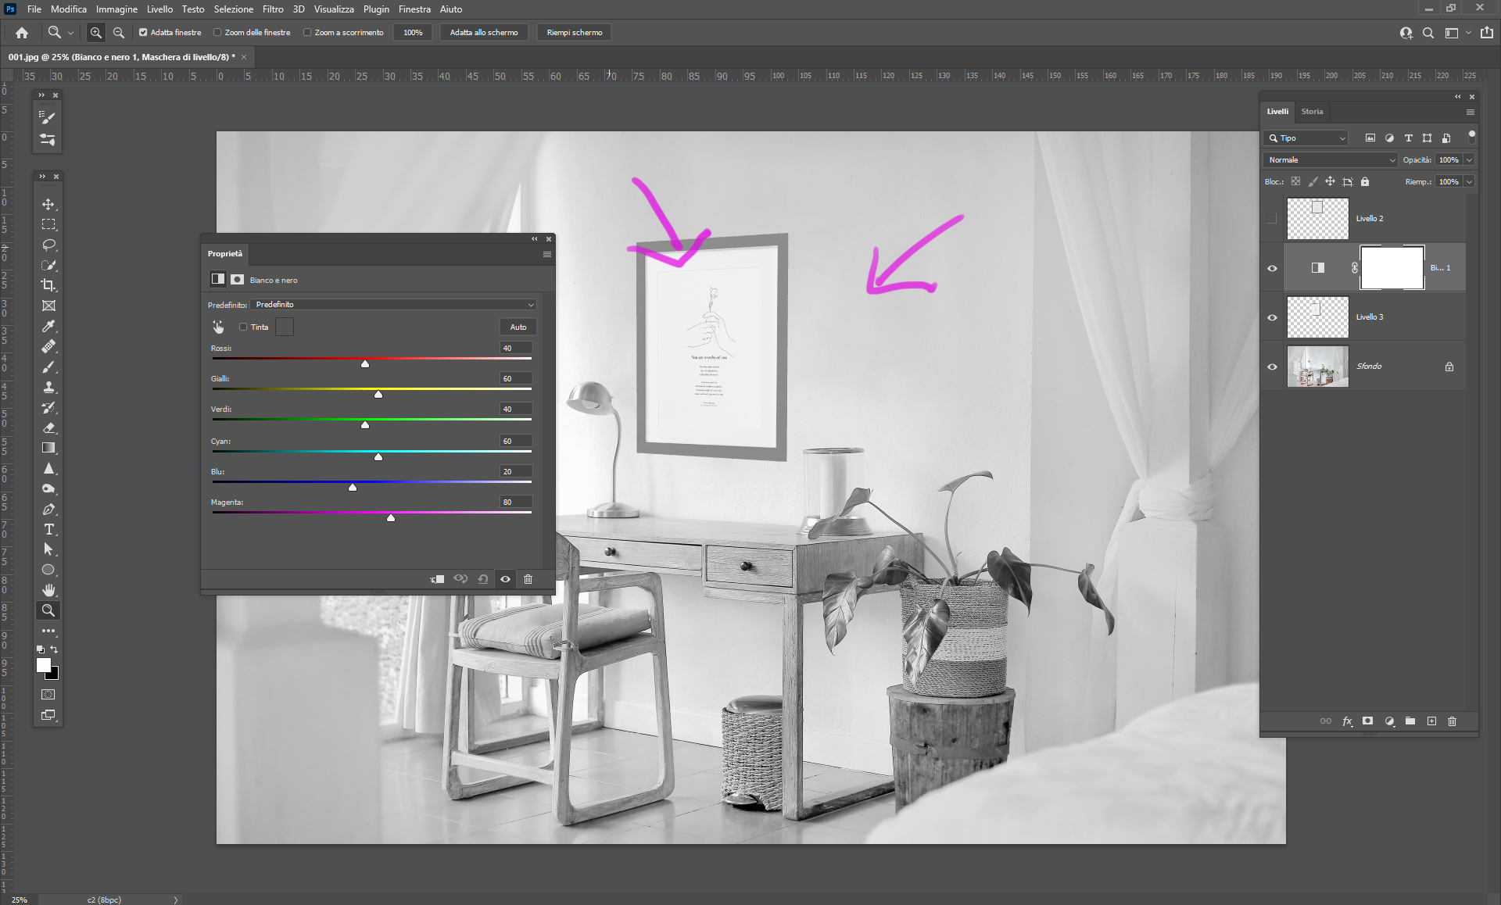Enable the Tinta checkbox

[x=243, y=327]
